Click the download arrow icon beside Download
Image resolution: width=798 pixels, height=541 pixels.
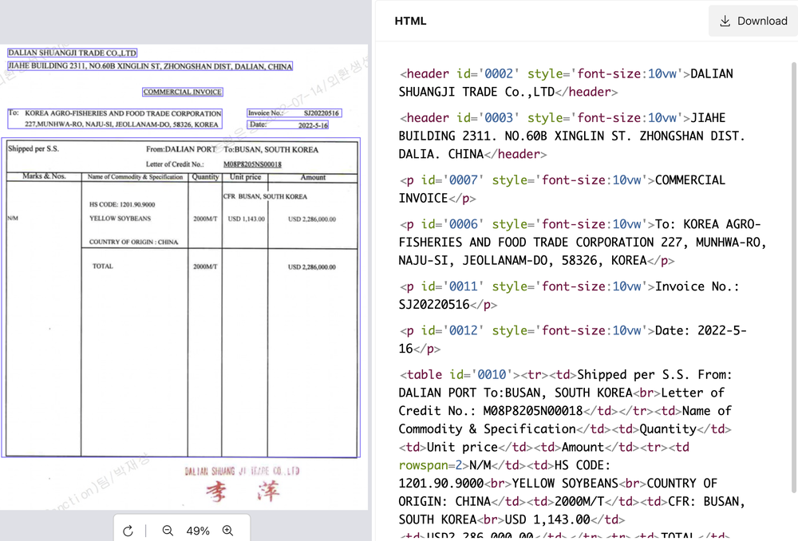726,21
